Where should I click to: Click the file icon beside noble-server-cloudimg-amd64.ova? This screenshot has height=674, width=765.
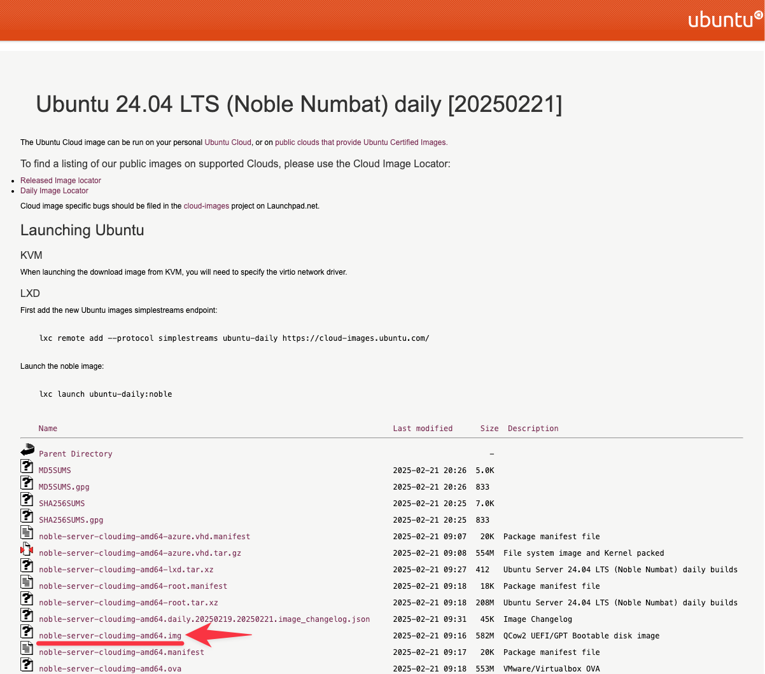pos(27,664)
